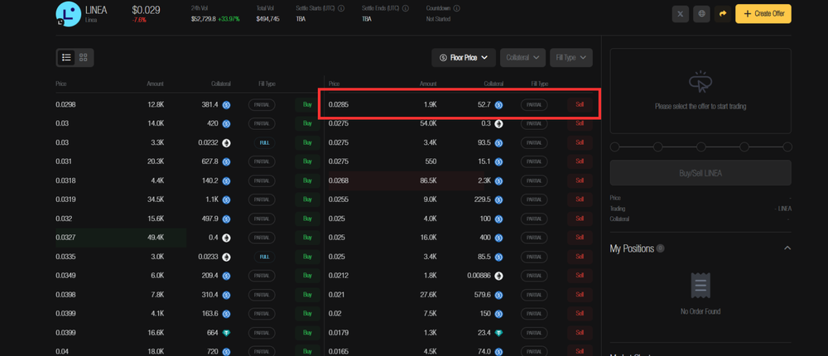Click the Create Offer button
This screenshot has width=828, height=356.
[763, 14]
